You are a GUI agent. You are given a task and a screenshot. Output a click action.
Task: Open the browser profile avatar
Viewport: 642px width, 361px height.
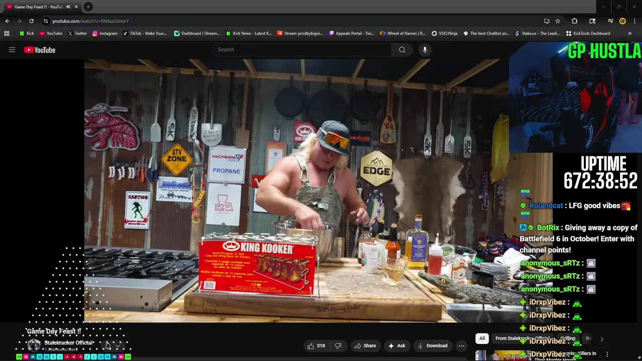[x=622, y=21]
